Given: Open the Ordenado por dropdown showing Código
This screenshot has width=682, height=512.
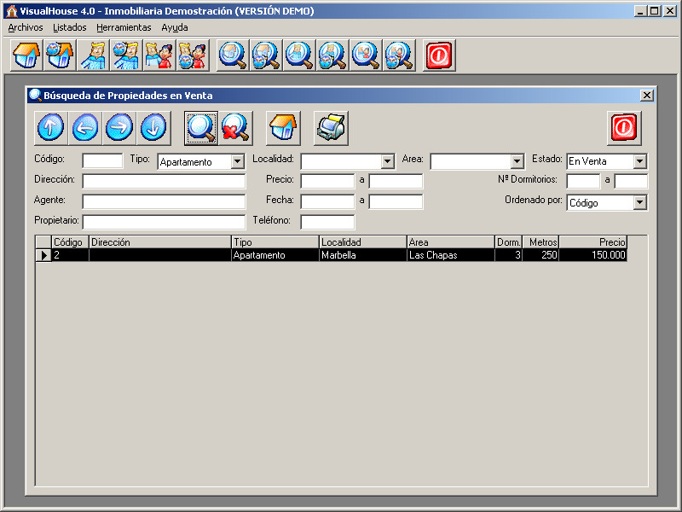Looking at the screenshot, I should (639, 202).
